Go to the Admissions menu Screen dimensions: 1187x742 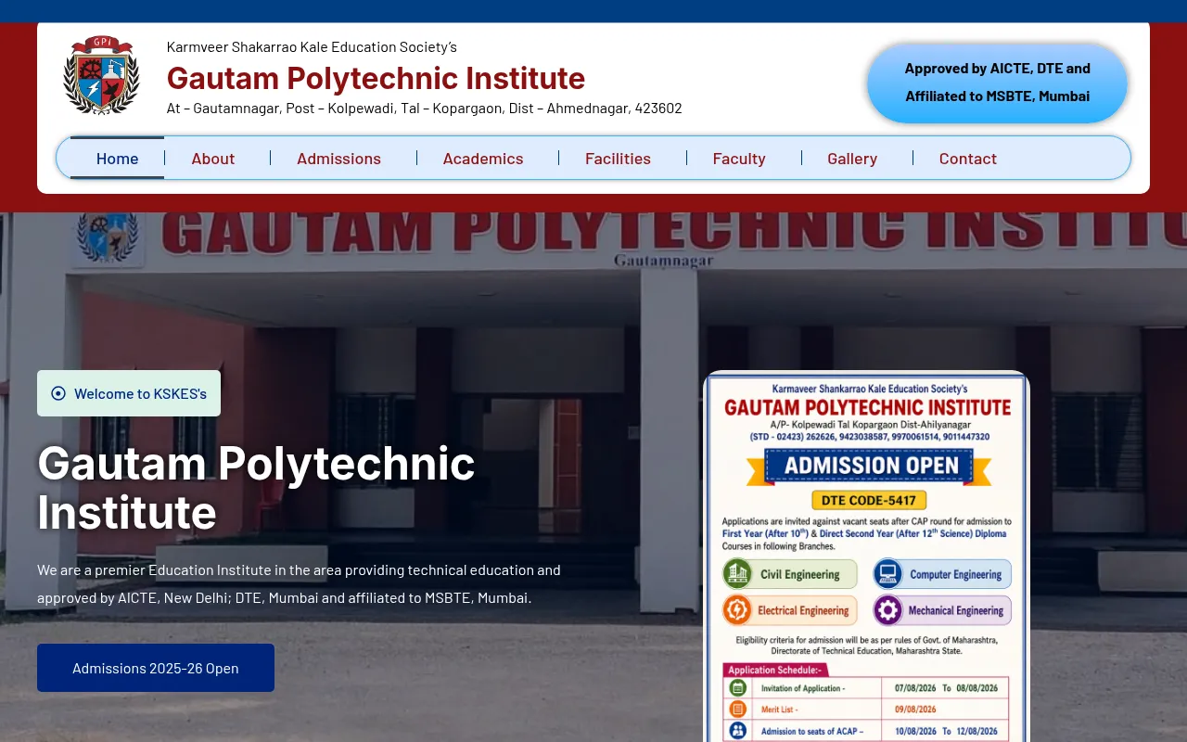[338, 158]
